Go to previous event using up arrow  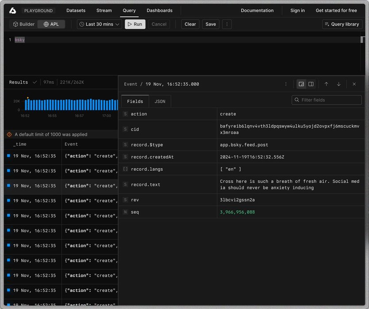[326, 84]
